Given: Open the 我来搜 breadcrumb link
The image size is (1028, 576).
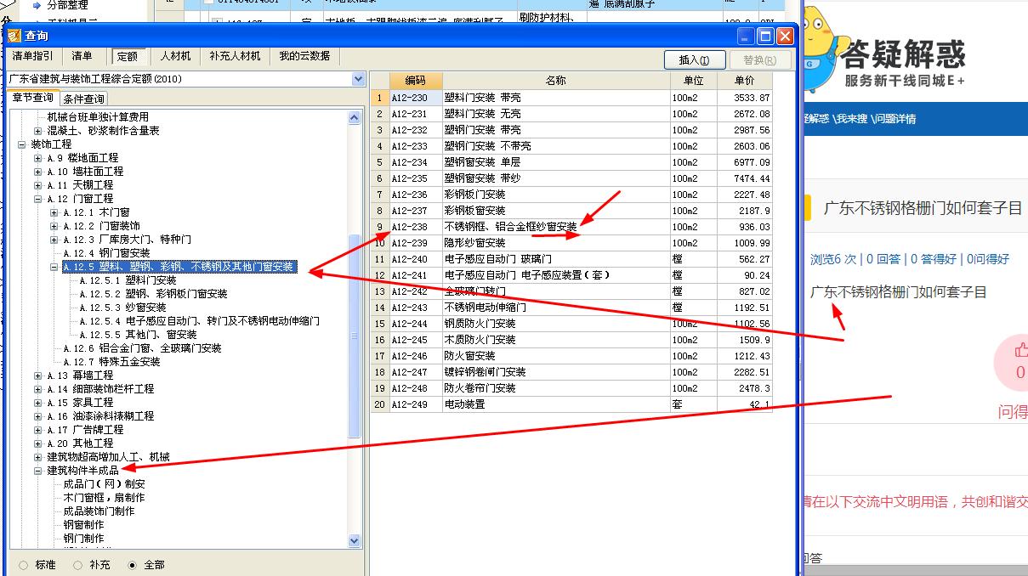Looking at the screenshot, I should tap(850, 119).
